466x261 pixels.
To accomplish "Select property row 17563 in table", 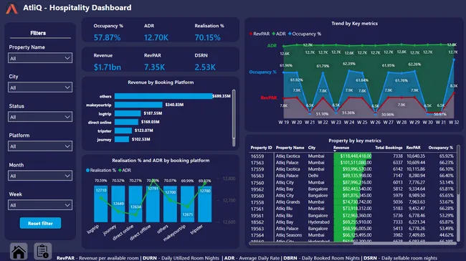I will pos(352,163).
